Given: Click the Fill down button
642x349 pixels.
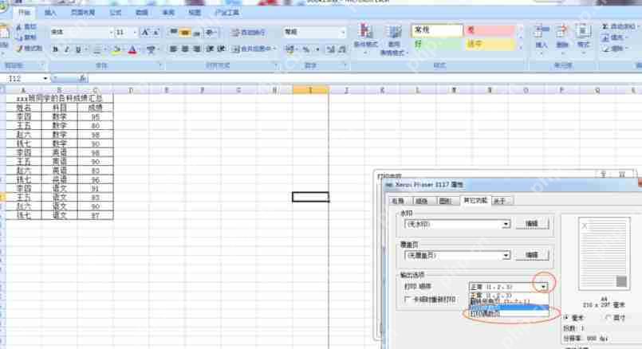Looking at the screenshot, I should click(x=613, y=37).
